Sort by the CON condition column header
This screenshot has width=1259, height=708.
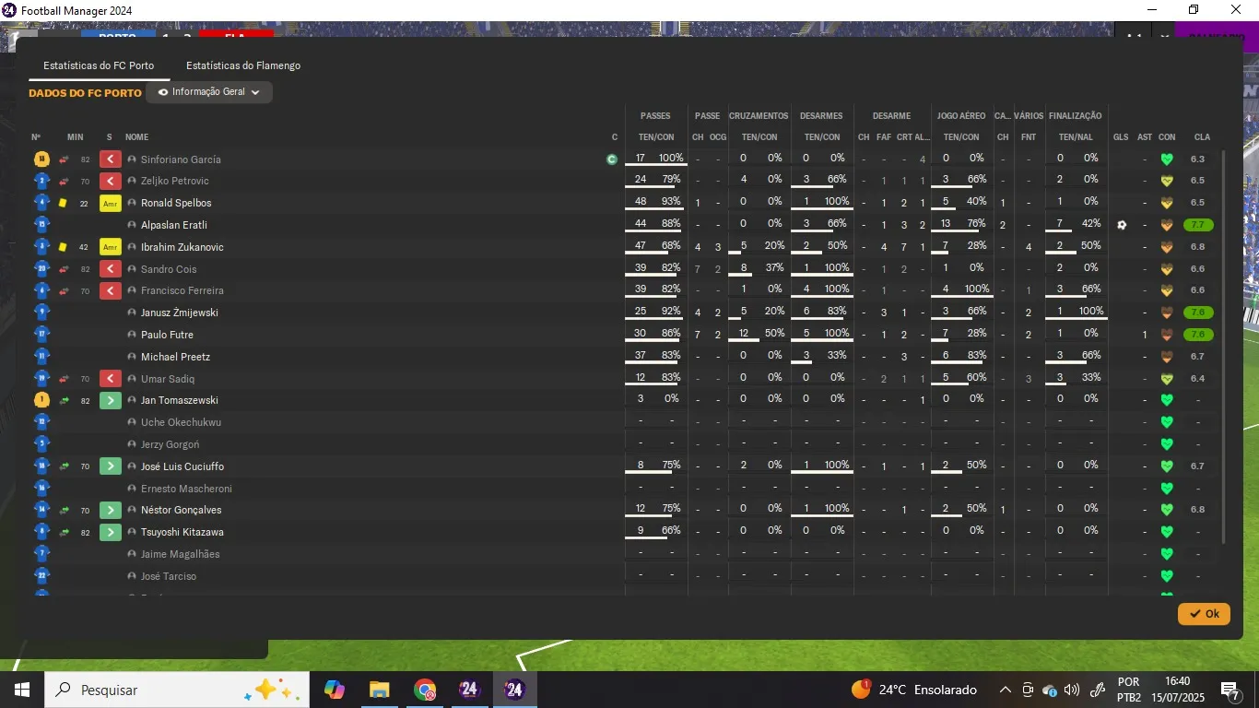[x=1167, y=137]
